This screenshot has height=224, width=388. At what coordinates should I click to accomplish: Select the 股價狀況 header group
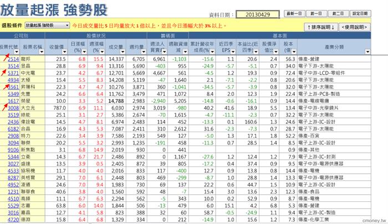point(96,35)
